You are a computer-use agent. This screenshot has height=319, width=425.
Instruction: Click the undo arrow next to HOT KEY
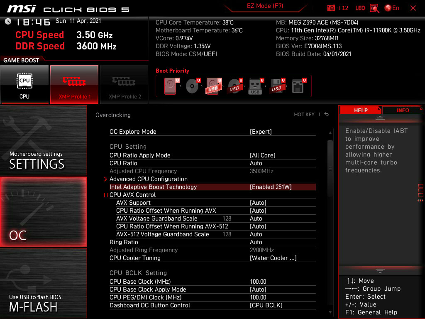click(326, 115)
